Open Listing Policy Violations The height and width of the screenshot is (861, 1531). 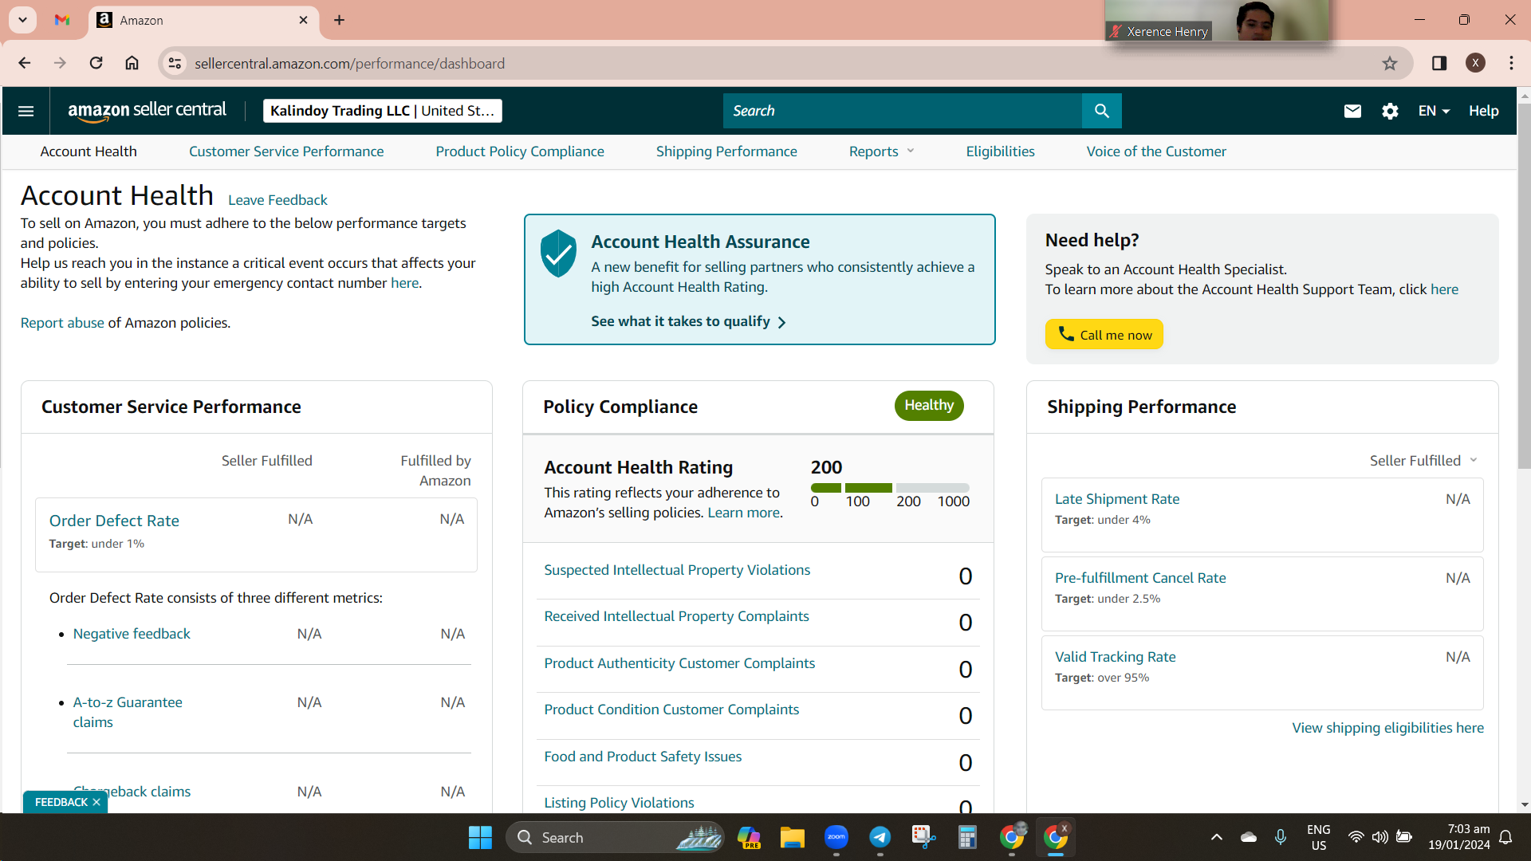[x=619, y=803]
